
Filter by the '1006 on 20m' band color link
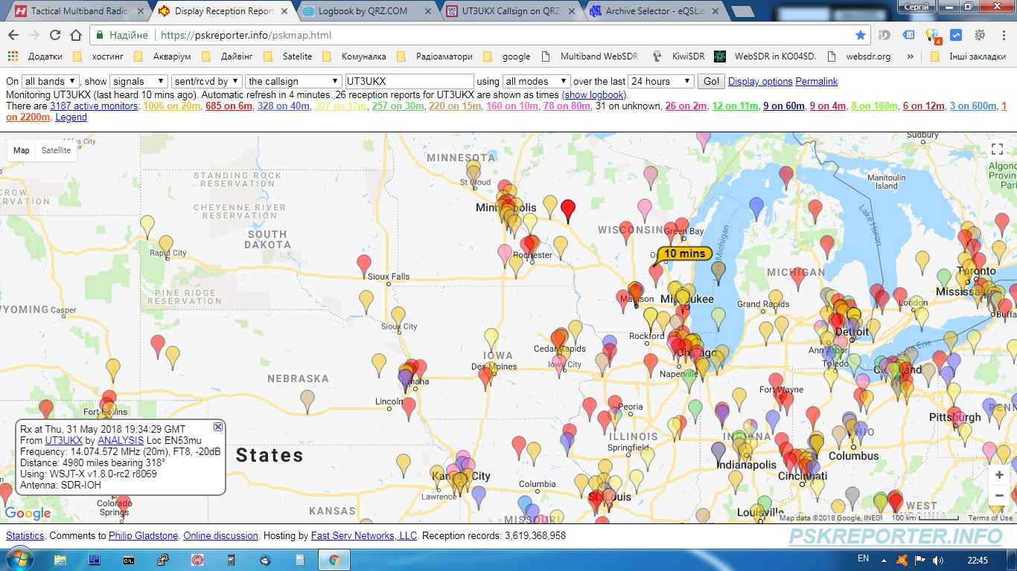click(171, 106)
